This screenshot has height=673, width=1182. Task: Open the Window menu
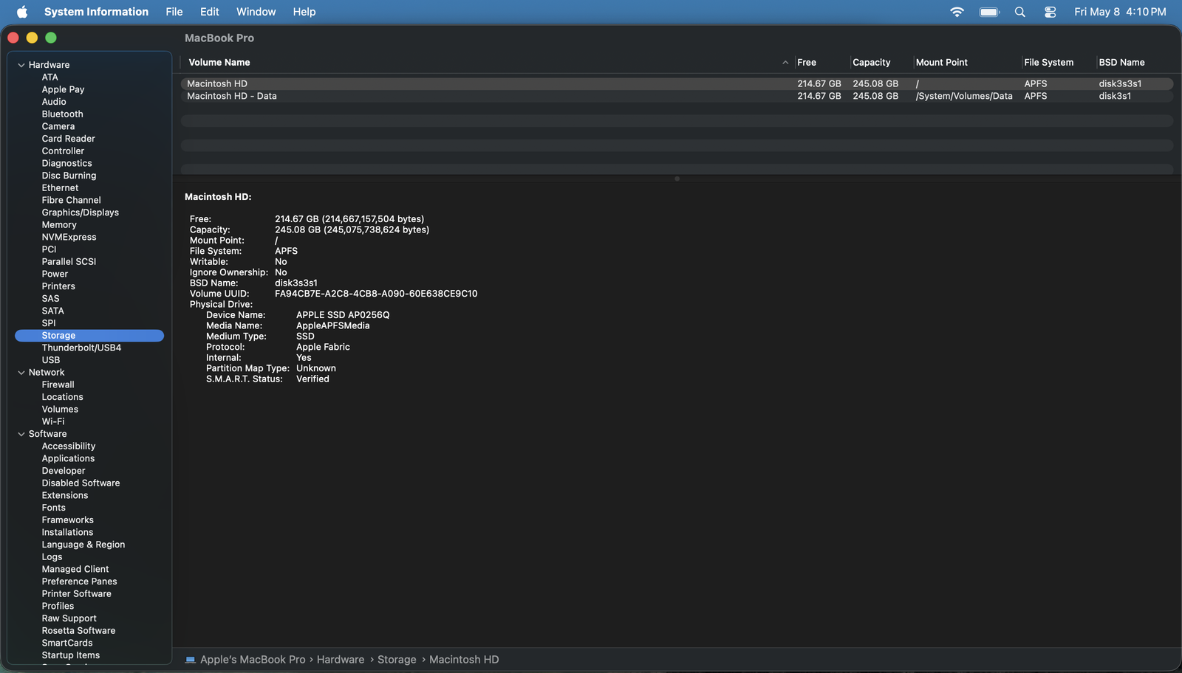point(256,12)
